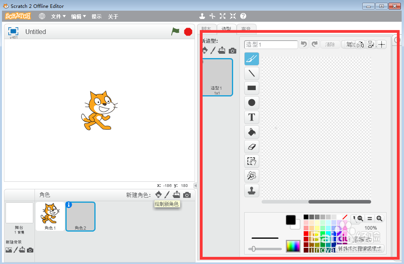The width and height of the screenshot is (404, 264).
Task: Take new costume from camera
Action: click(232, 51)
